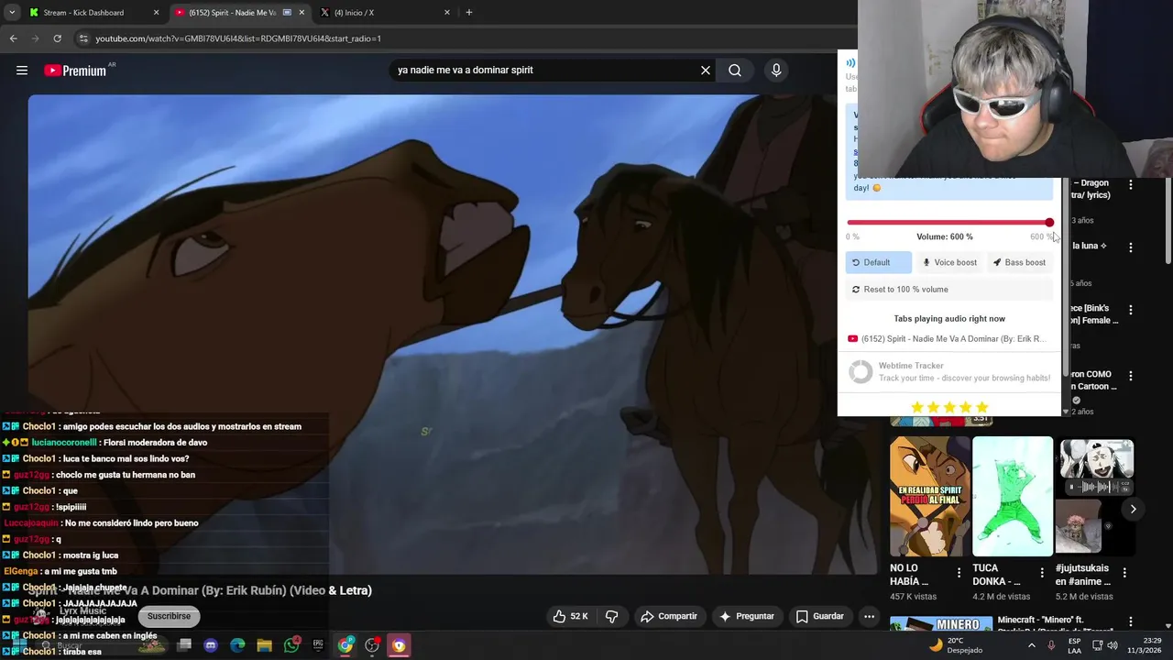Open File Explorer from the taskbar
Viewport: 1173px width, 660px height.
click(x=264, y=645)
